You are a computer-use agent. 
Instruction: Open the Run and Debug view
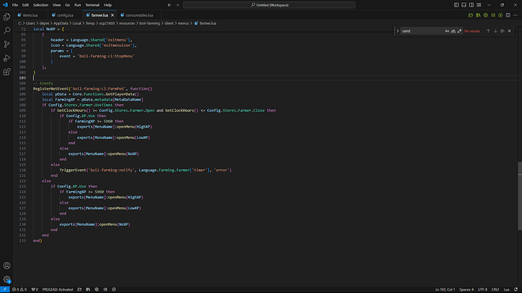coord(7,58)
